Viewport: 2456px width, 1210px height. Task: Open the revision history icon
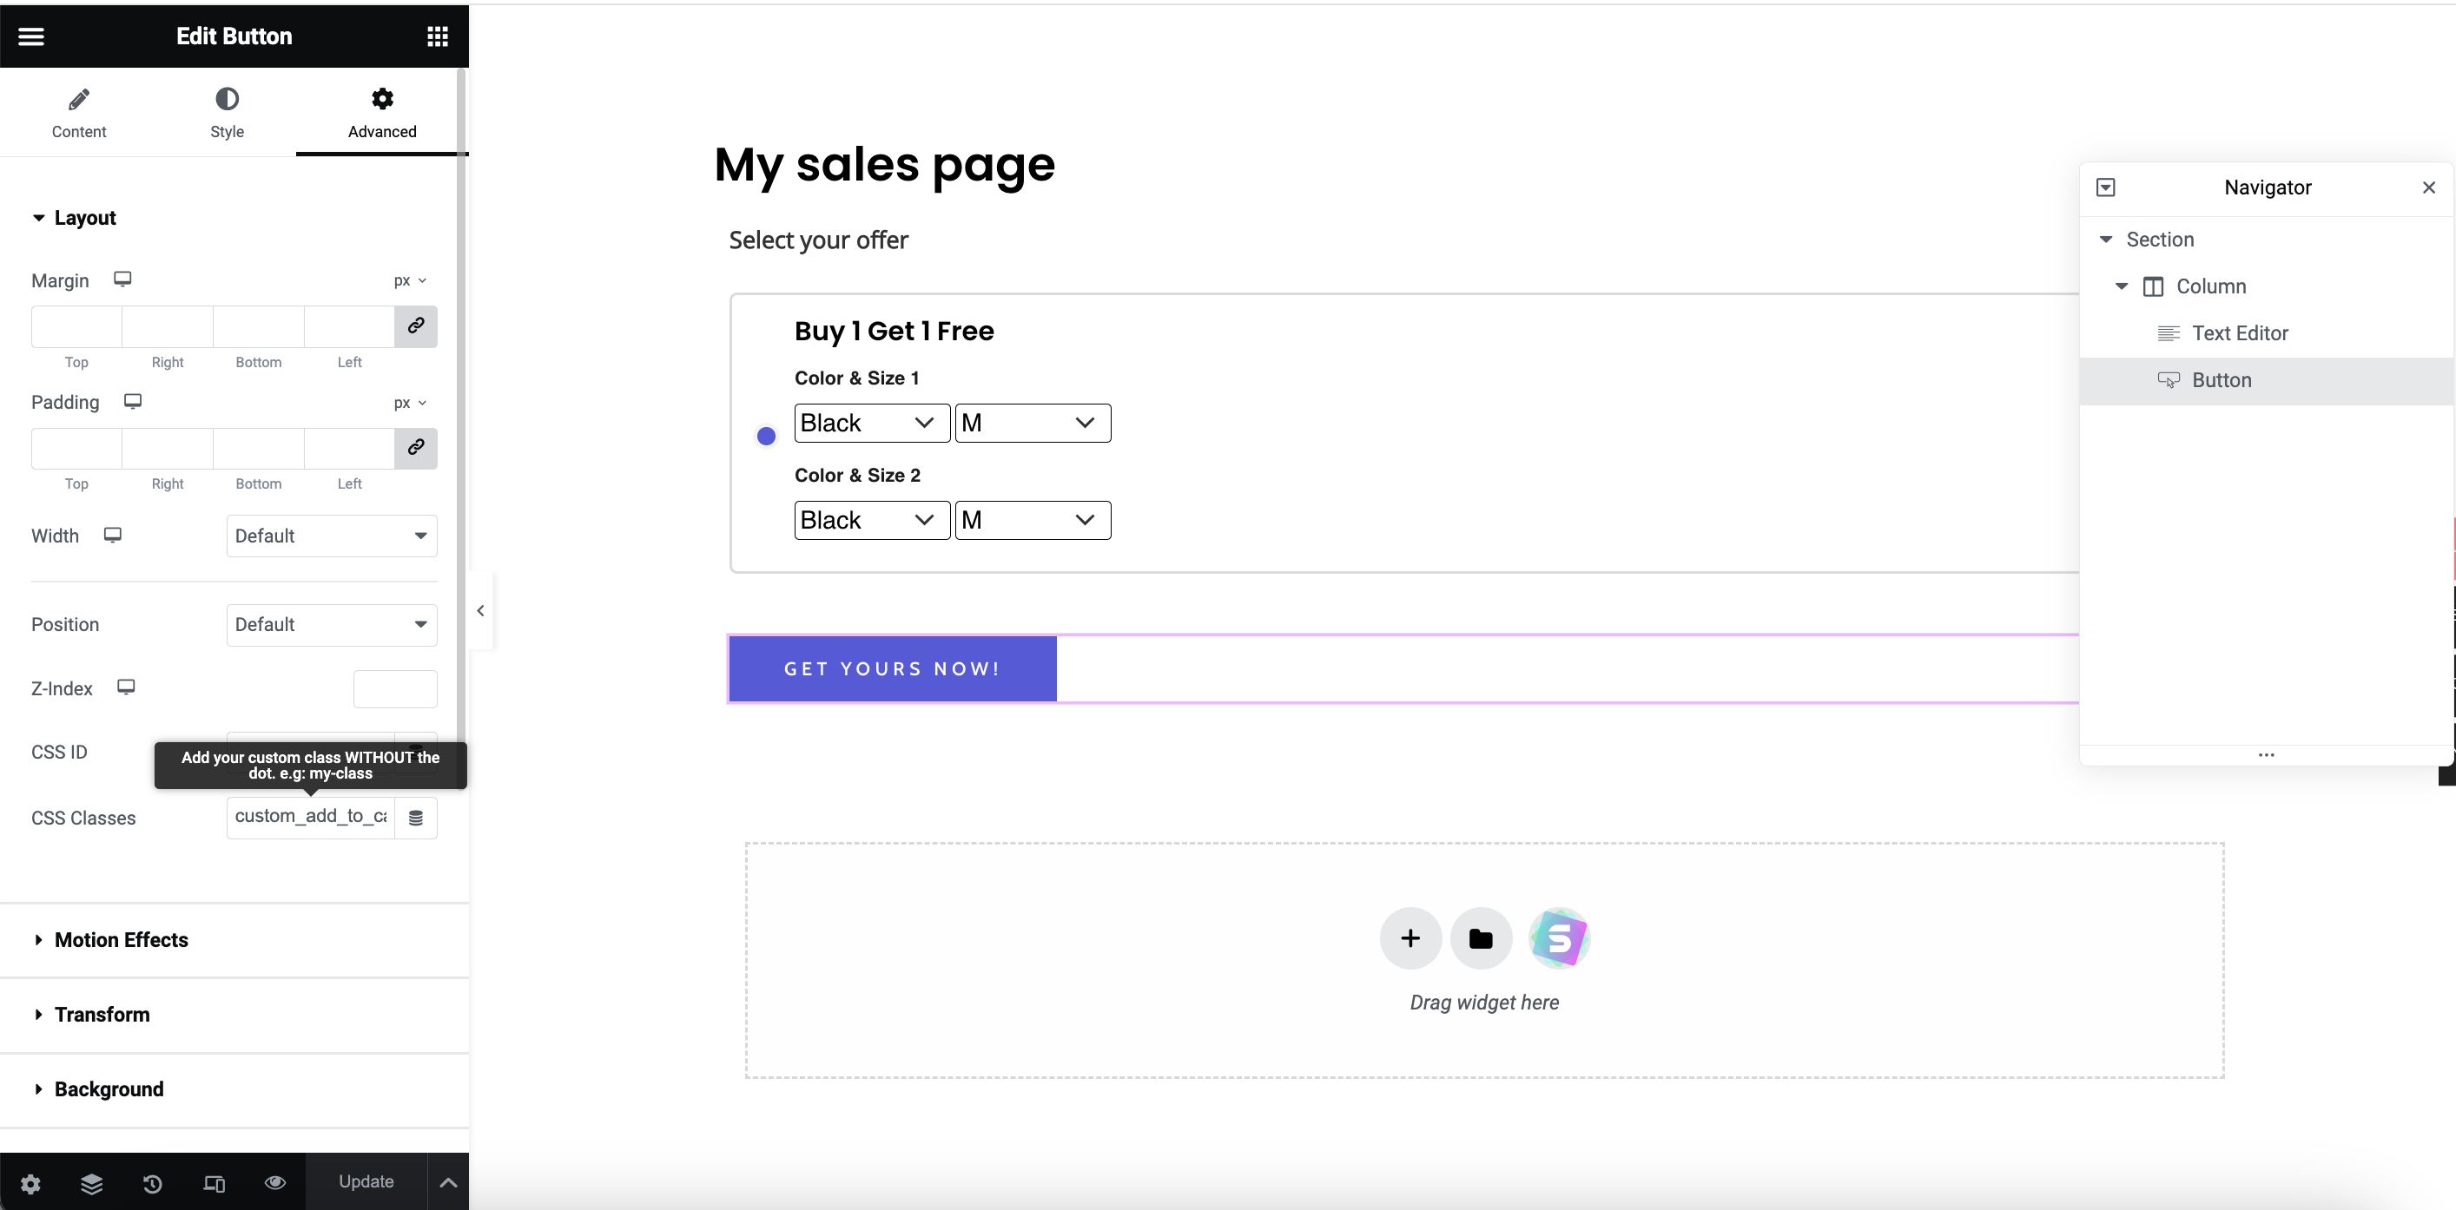pos(153,1182)
